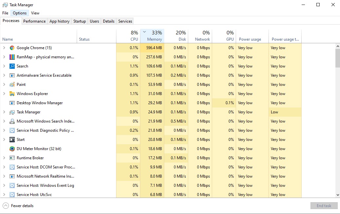Click the vertical scrollbar thumb

[x=338, y=58]
